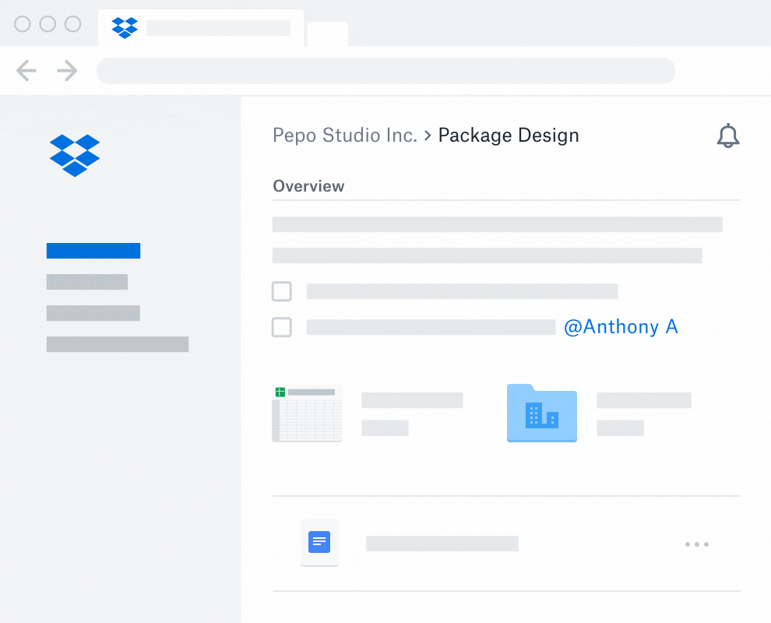771x623 pixels.
Task: Click the browser forward arrow
Action: pos(67,71)
